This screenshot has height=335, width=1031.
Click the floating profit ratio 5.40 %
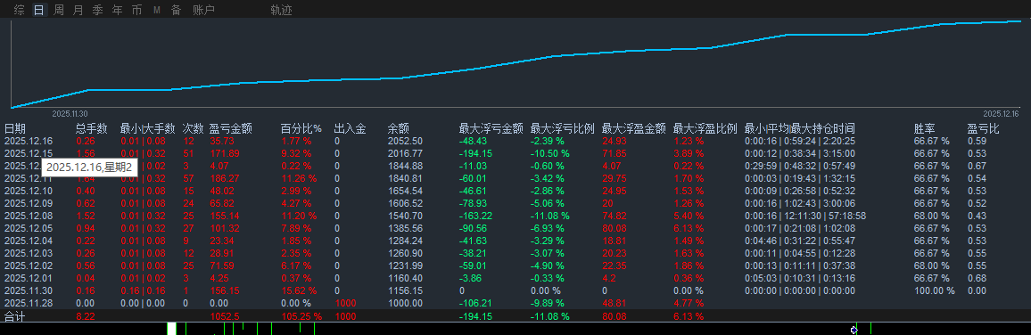point(689,216)
